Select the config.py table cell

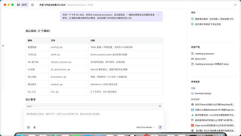click(68, 47)
